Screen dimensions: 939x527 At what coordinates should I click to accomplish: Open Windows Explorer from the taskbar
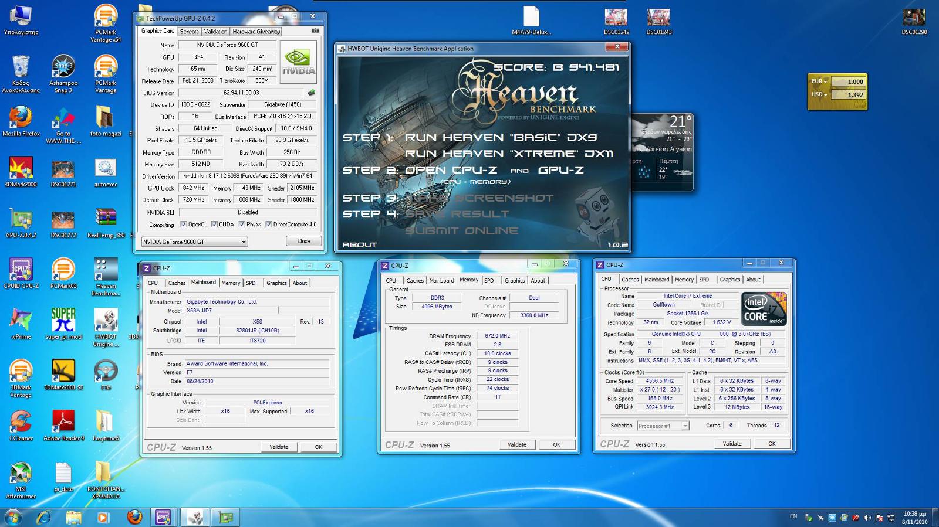tap(74, 517)
